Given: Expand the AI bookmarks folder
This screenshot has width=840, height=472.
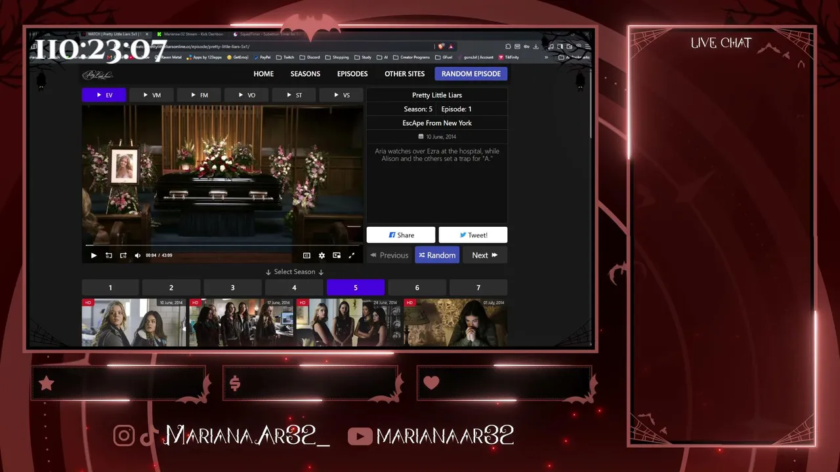Looking at the screenshot, I should pos(383,58).
